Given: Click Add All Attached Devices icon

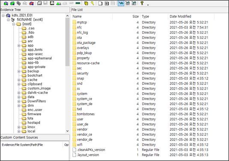Looking at the screenshot, I should [x=12, y=3].
